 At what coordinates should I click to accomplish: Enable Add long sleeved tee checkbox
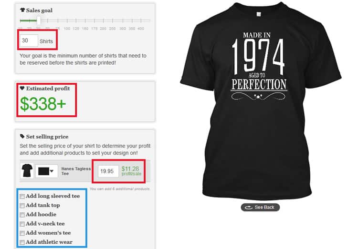coord(22,196)
